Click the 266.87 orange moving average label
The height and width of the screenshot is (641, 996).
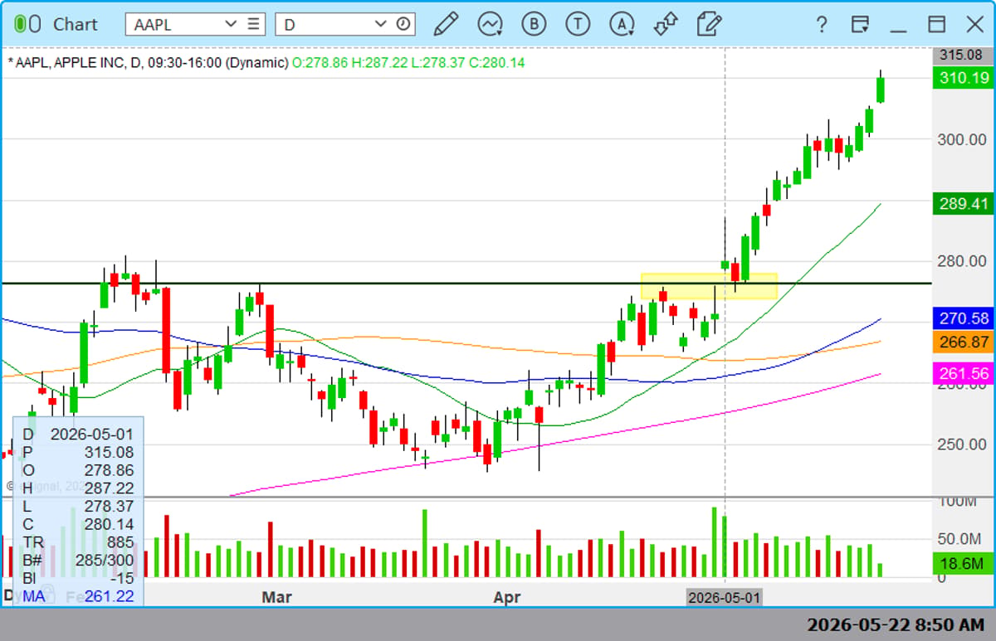(x=963, y=341)
